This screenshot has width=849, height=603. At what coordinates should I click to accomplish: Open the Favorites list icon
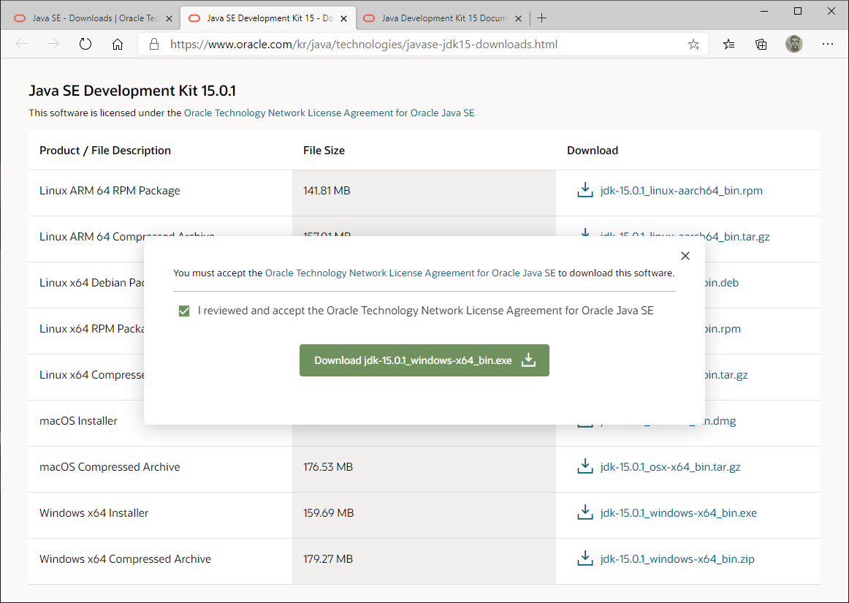point(728,45)
